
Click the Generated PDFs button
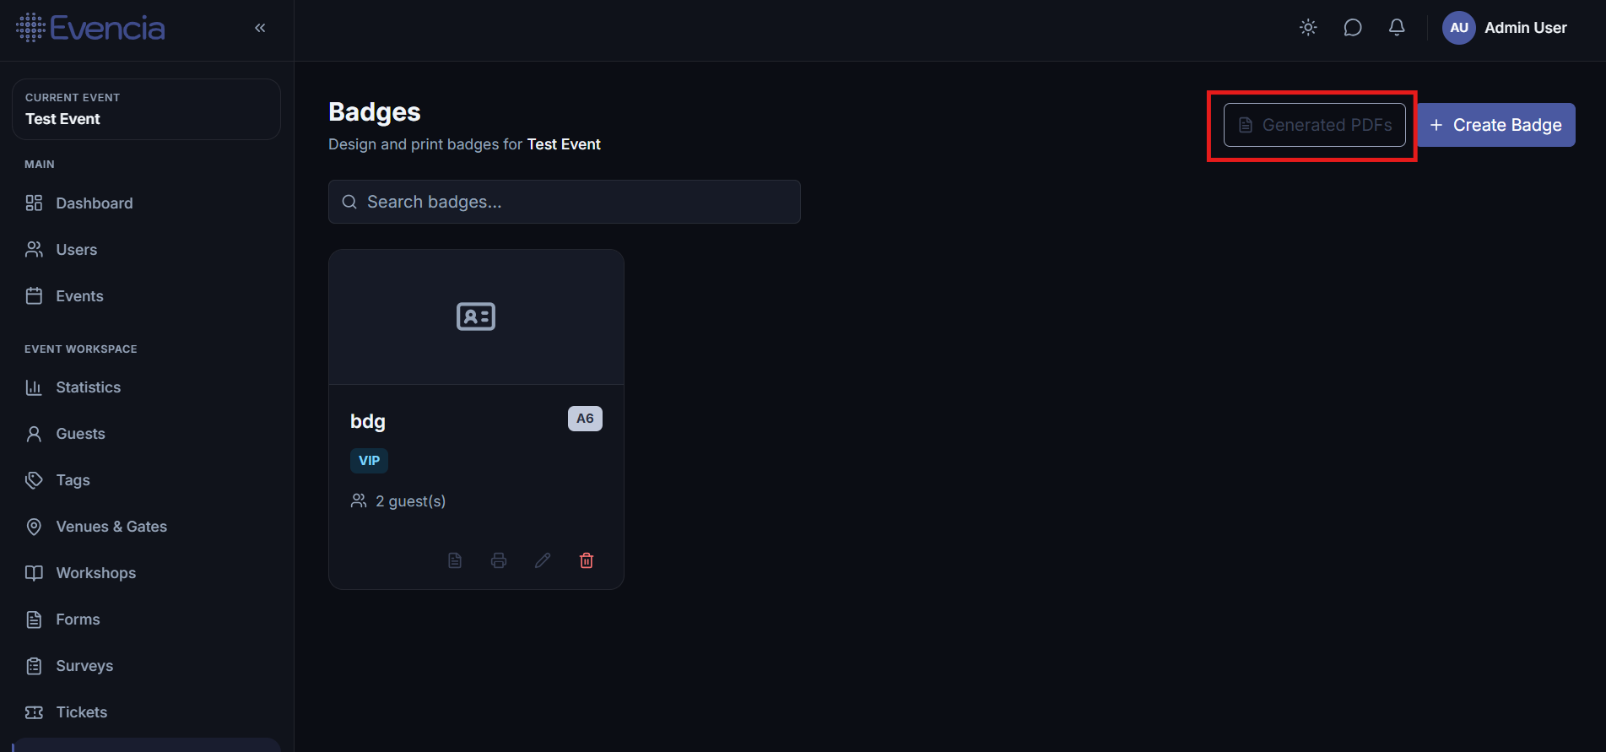pos(1315,125)
